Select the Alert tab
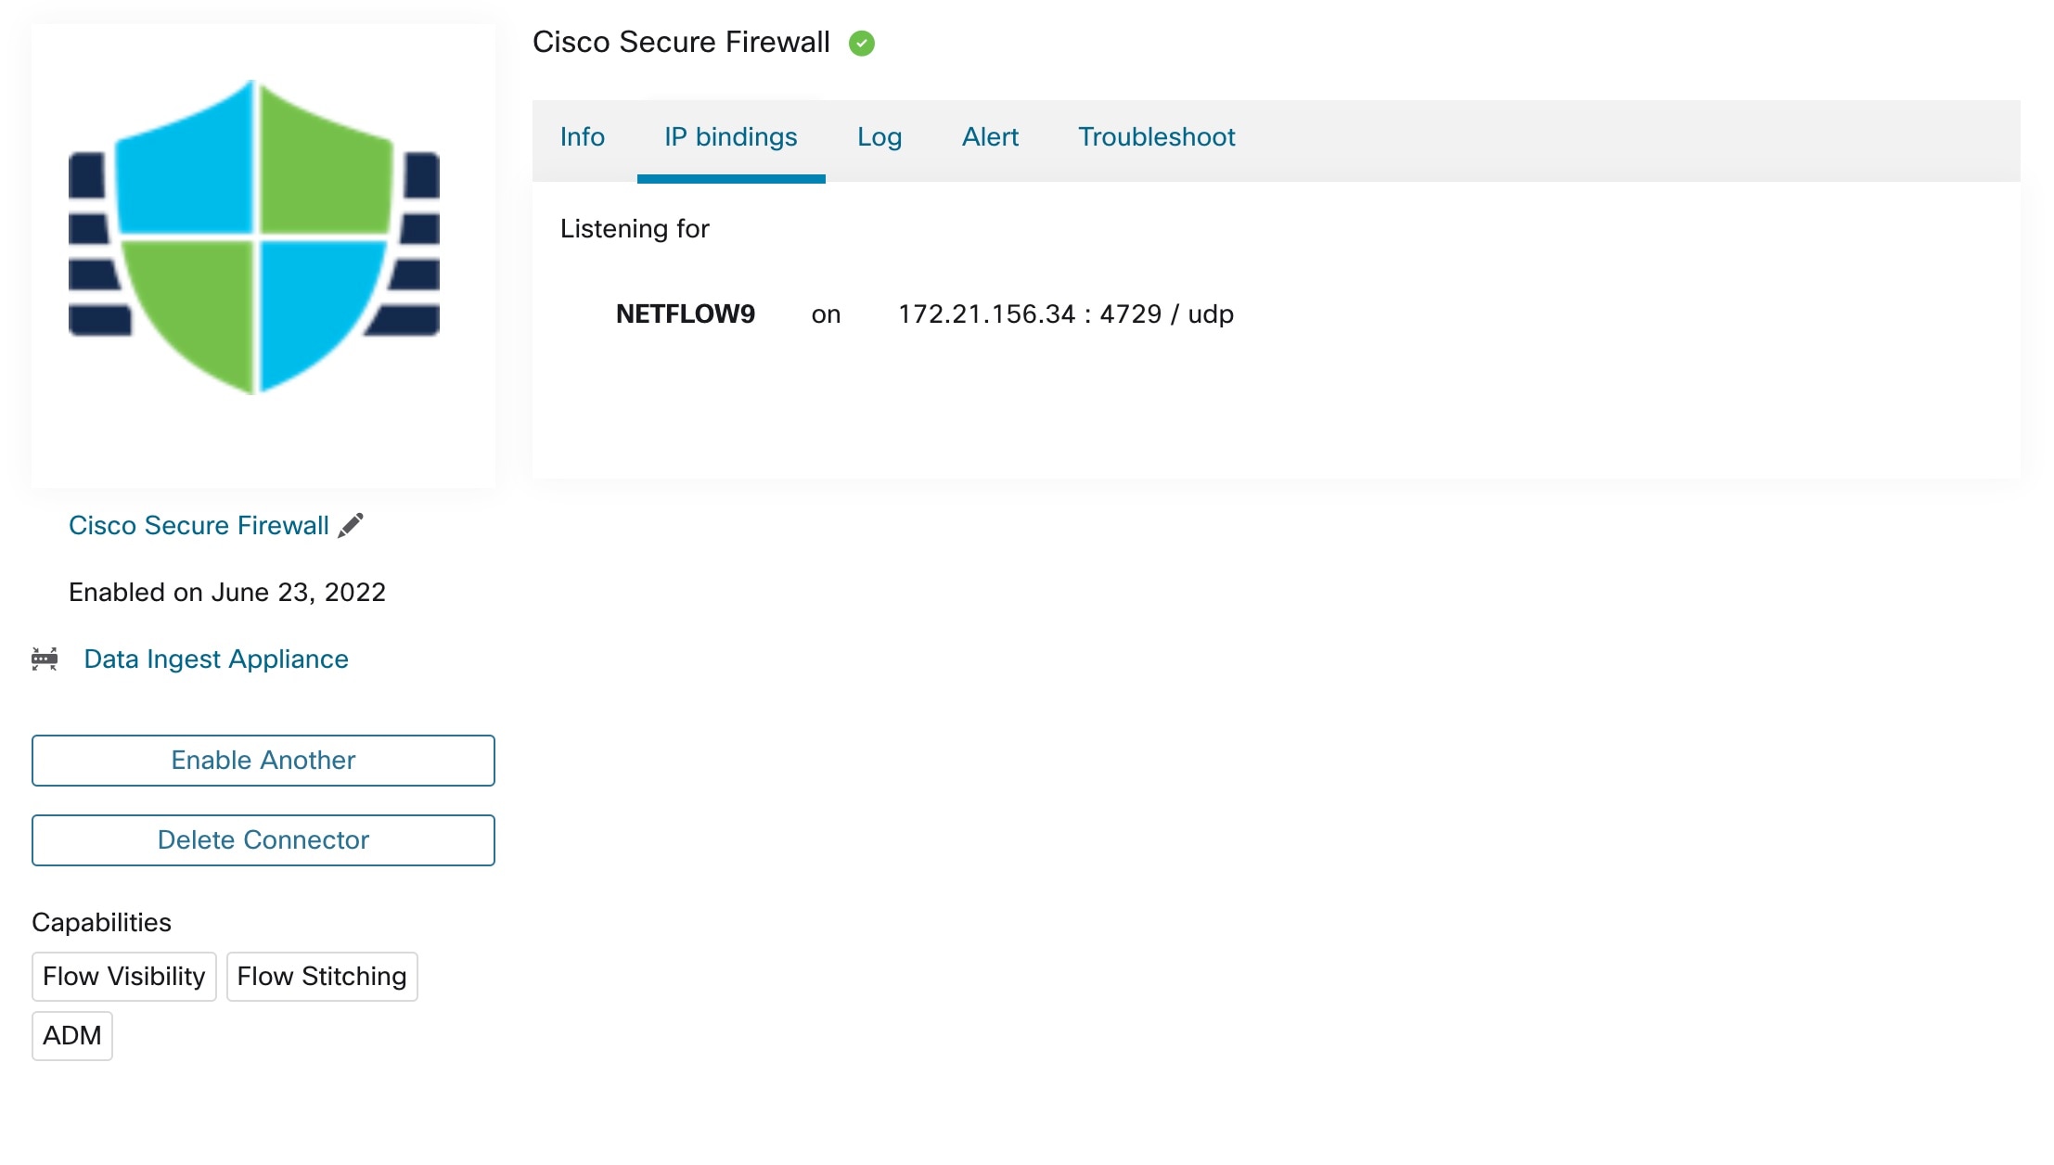Image resolution: width=2054 pixels, height=1165 pixels. 990,138
